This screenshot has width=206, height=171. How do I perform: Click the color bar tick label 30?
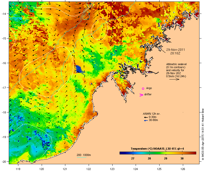[x=182, y=158]
